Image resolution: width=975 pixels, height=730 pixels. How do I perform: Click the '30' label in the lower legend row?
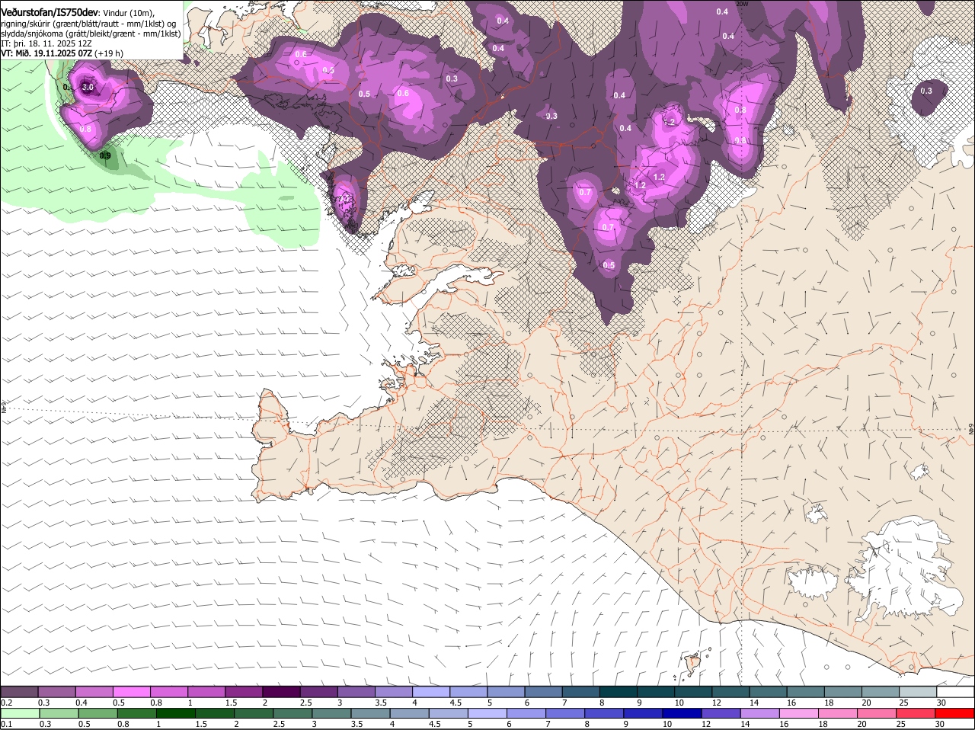coord(940,724)
